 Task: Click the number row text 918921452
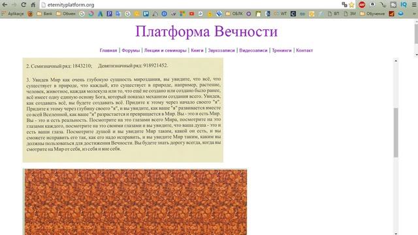(x=155, y=65)
